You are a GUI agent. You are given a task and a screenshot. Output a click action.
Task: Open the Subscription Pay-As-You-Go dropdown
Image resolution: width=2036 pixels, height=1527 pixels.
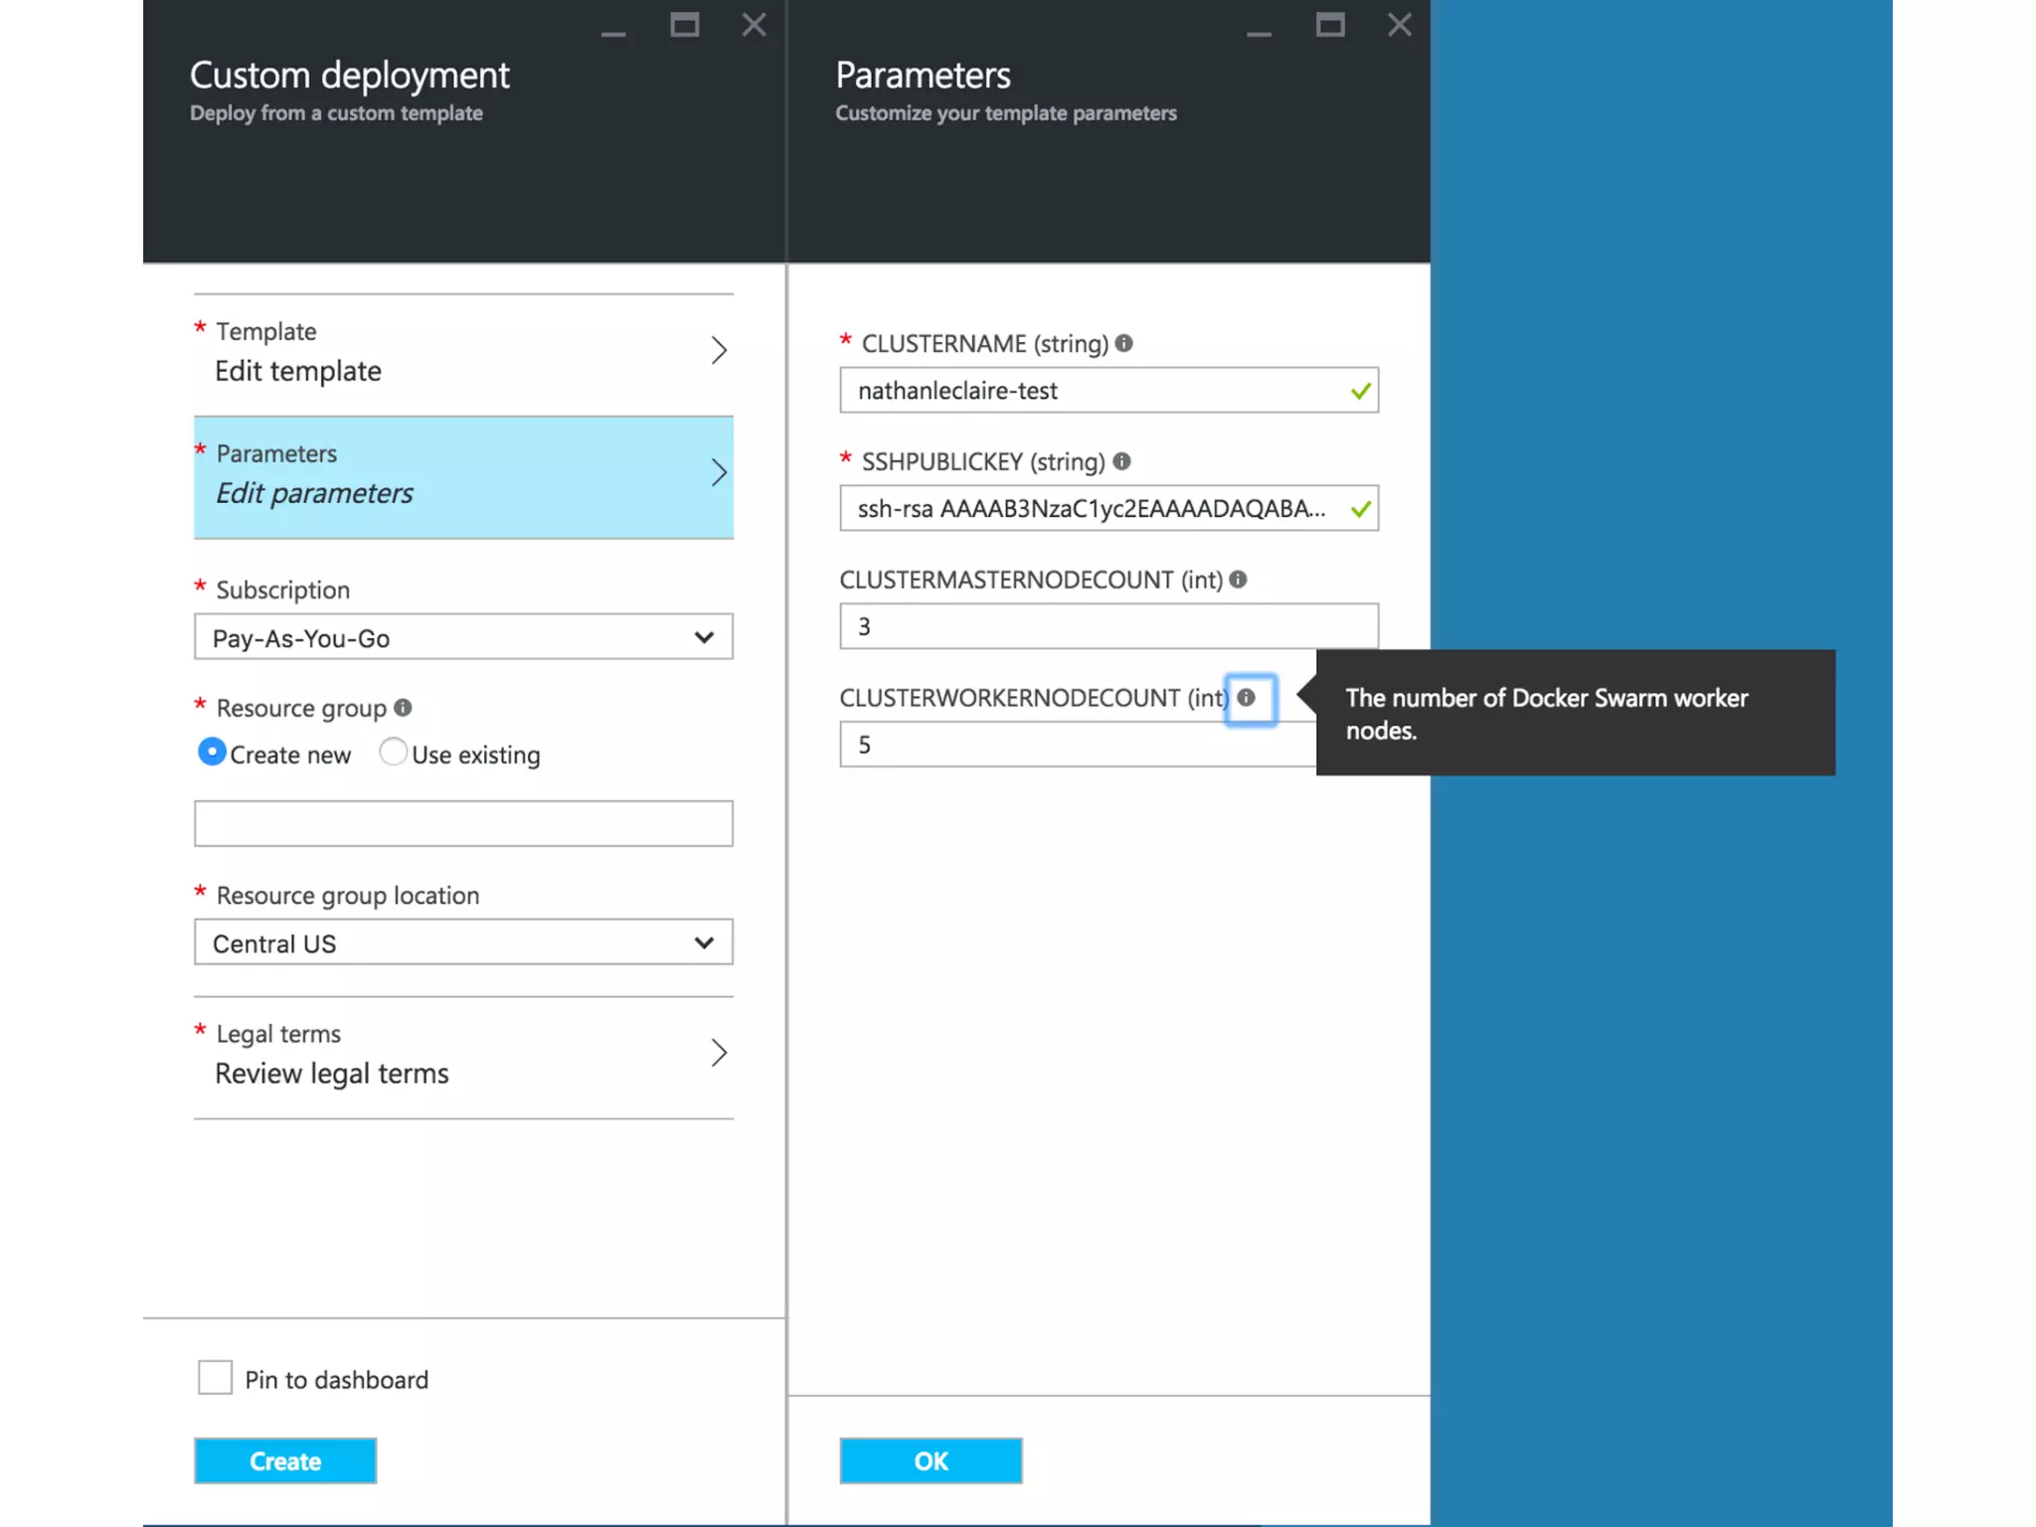point(463,637)
